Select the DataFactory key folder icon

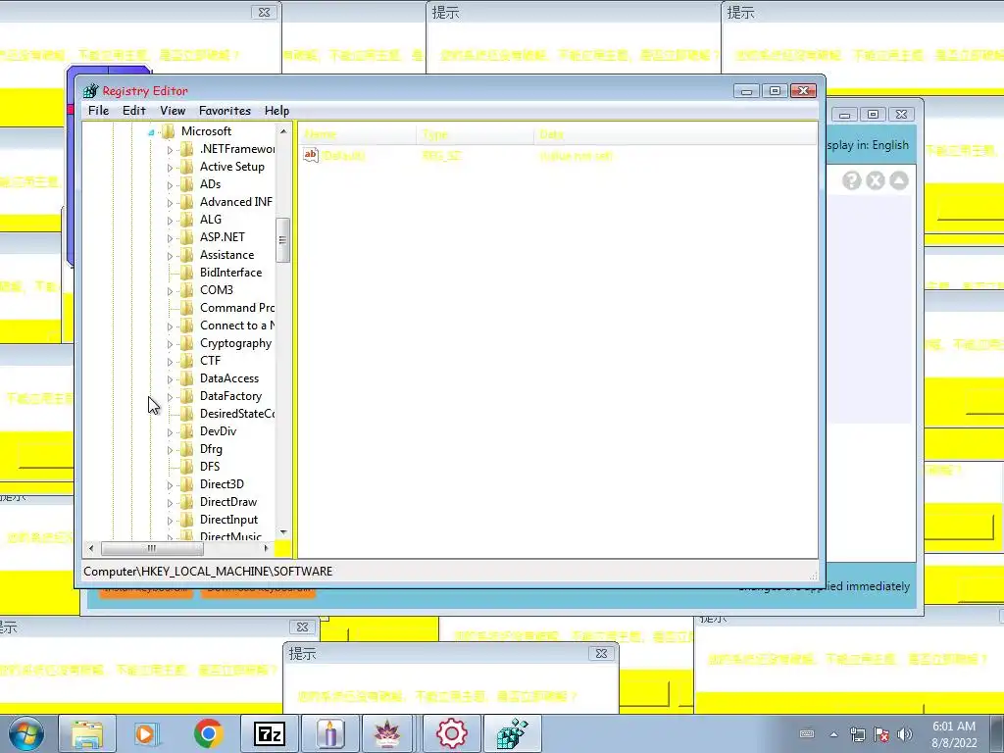pyautogui.click(x=187, y=396)
